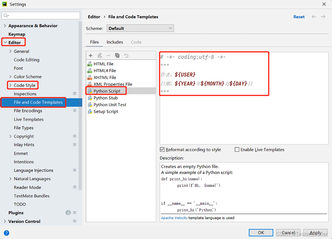Click XML Properties File icon
The width and height of the screenshot is (332, 239).
(90, 84)
